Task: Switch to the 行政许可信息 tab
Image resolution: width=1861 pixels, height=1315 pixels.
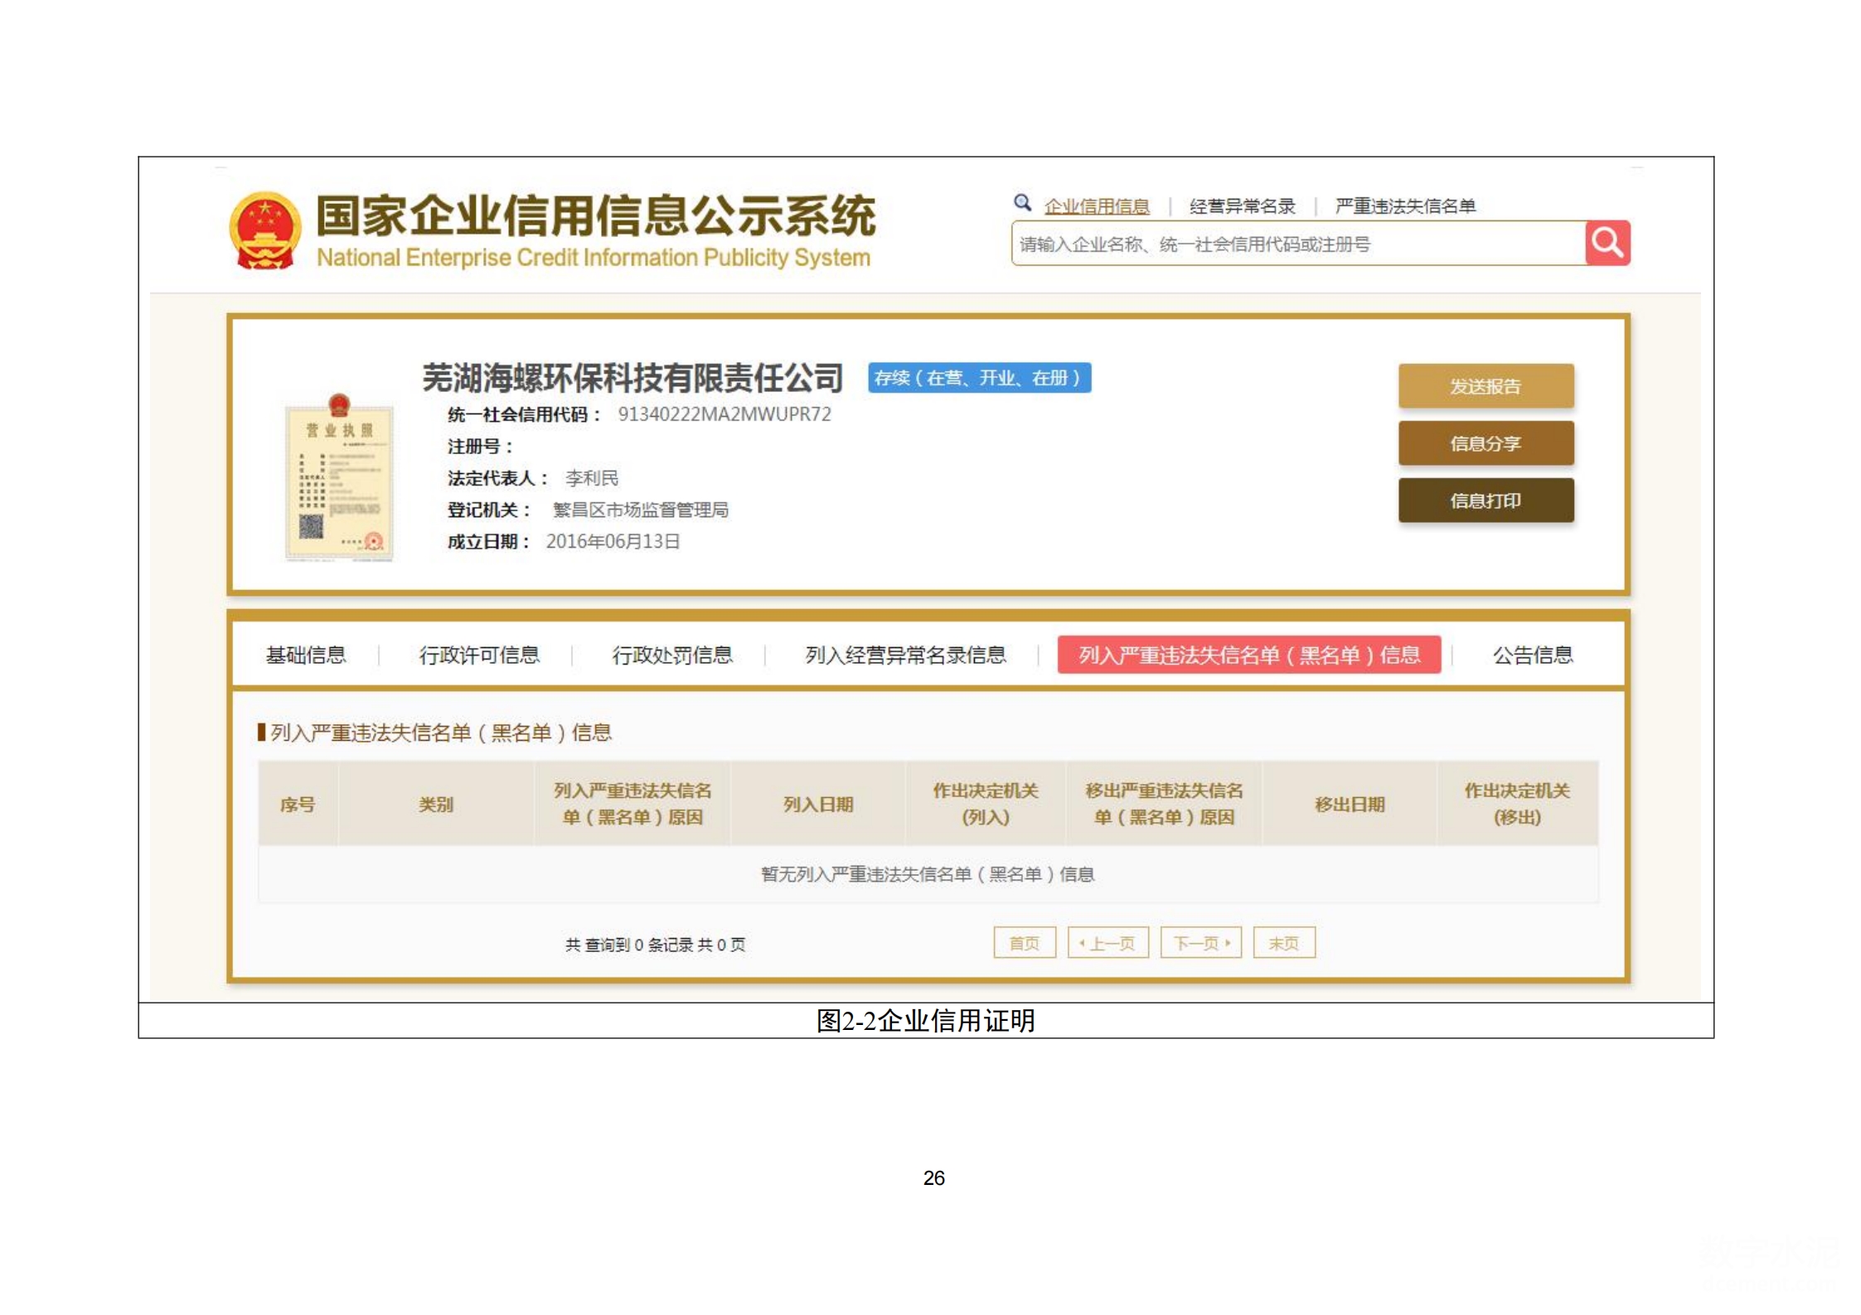Action: pyautogui.click(x=479, y=655)
